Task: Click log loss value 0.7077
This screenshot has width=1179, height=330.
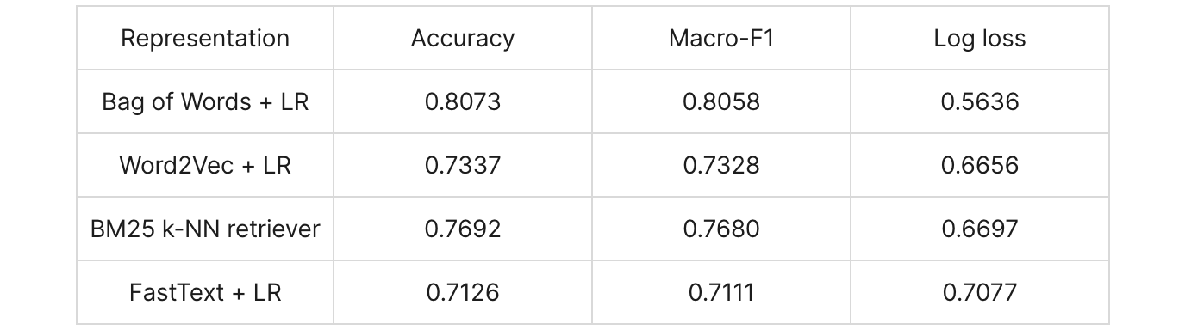Action: (x=980, y=292)
